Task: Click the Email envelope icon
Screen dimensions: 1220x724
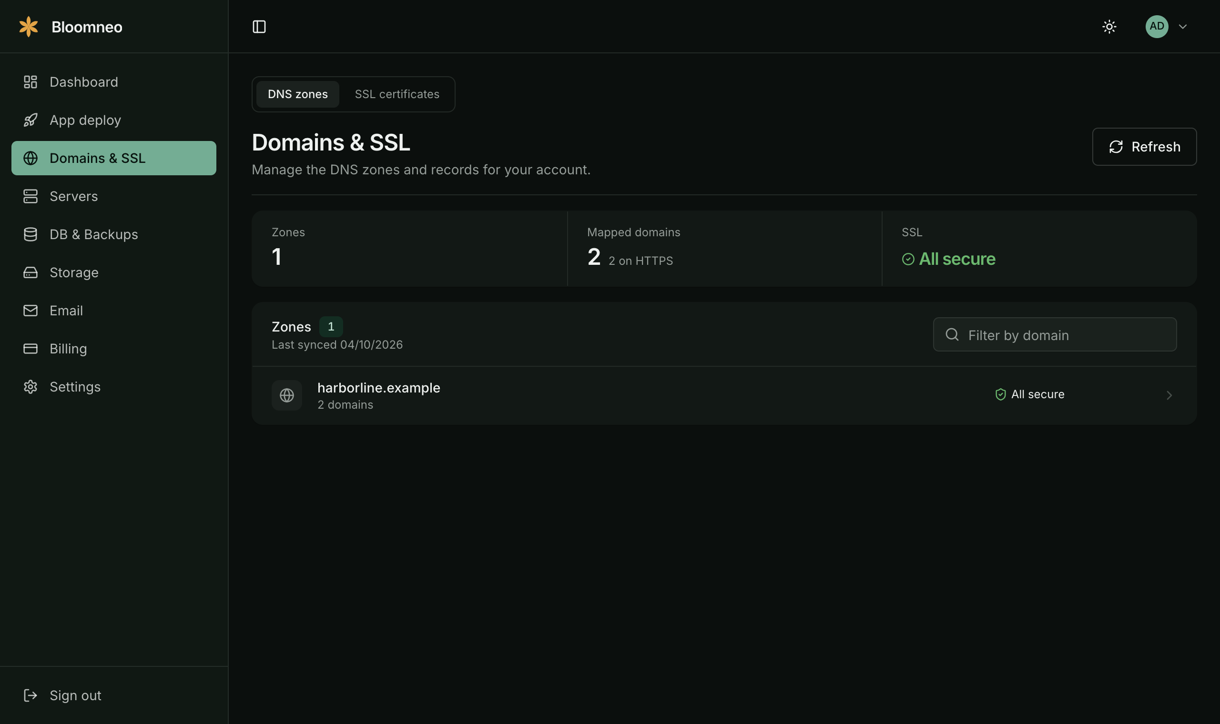Action: pyautogui.click(x=30, y=310)
